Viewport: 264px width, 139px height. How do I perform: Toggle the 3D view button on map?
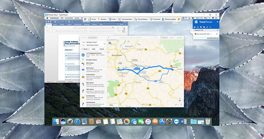tap(179, 100)
